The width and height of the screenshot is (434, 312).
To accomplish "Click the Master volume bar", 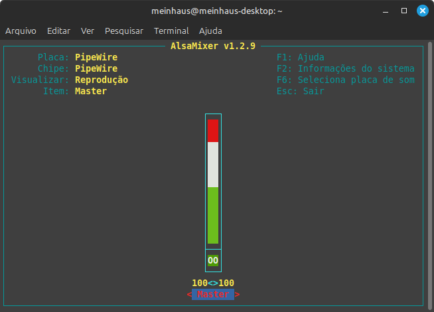I will click(x=213, y=181).
